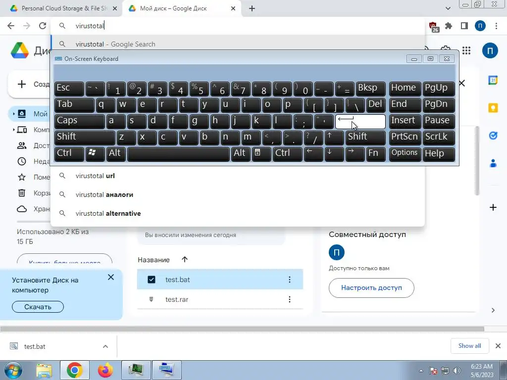Screen dimensions: 507x380
Task: Click the taskbar clock 6:23 AM
Action: click(482, 367)
